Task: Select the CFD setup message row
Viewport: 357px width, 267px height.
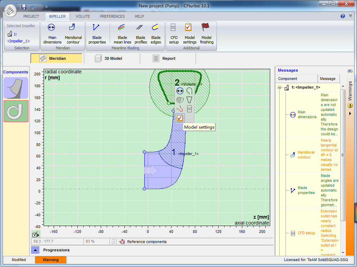Action: 308,233
